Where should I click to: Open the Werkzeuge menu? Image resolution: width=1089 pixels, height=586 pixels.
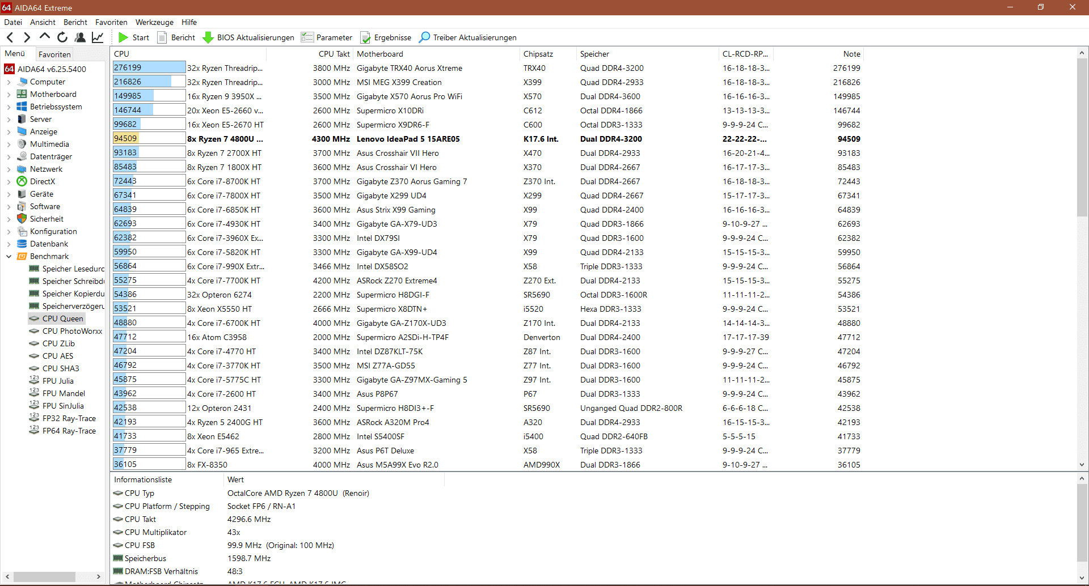pyautogui.click(x=154, y=22)
